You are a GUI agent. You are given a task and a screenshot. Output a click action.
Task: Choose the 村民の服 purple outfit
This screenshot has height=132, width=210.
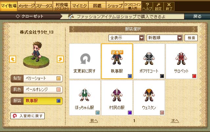(x=117, y=95)
